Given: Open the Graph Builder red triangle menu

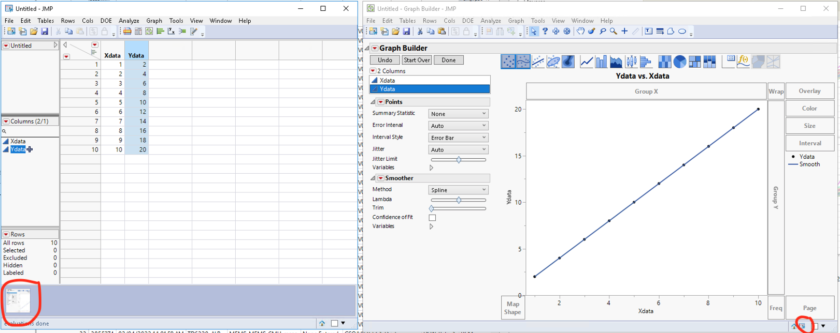Looking at the screenshot, I should pos(375,48).
